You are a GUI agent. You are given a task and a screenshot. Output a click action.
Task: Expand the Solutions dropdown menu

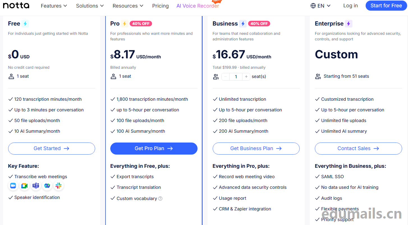coord(90,6)
